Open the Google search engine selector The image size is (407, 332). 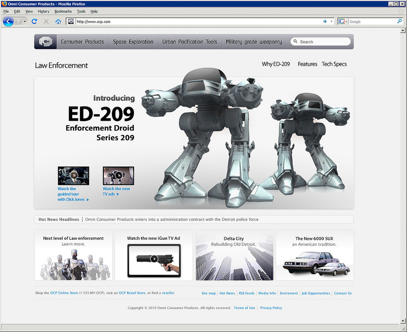point(343,21)
